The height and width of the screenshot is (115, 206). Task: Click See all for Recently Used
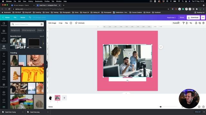click(42, 36)
